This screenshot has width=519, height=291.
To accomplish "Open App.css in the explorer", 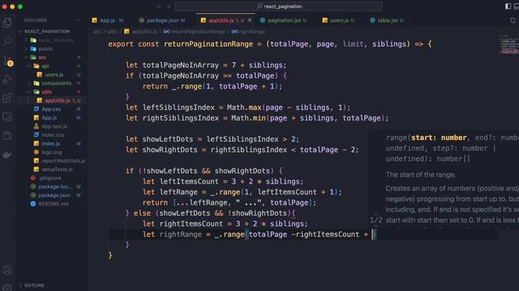I will [51, 109].
